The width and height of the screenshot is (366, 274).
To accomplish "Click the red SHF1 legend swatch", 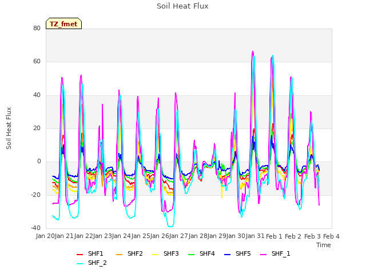I will [80, 255].
